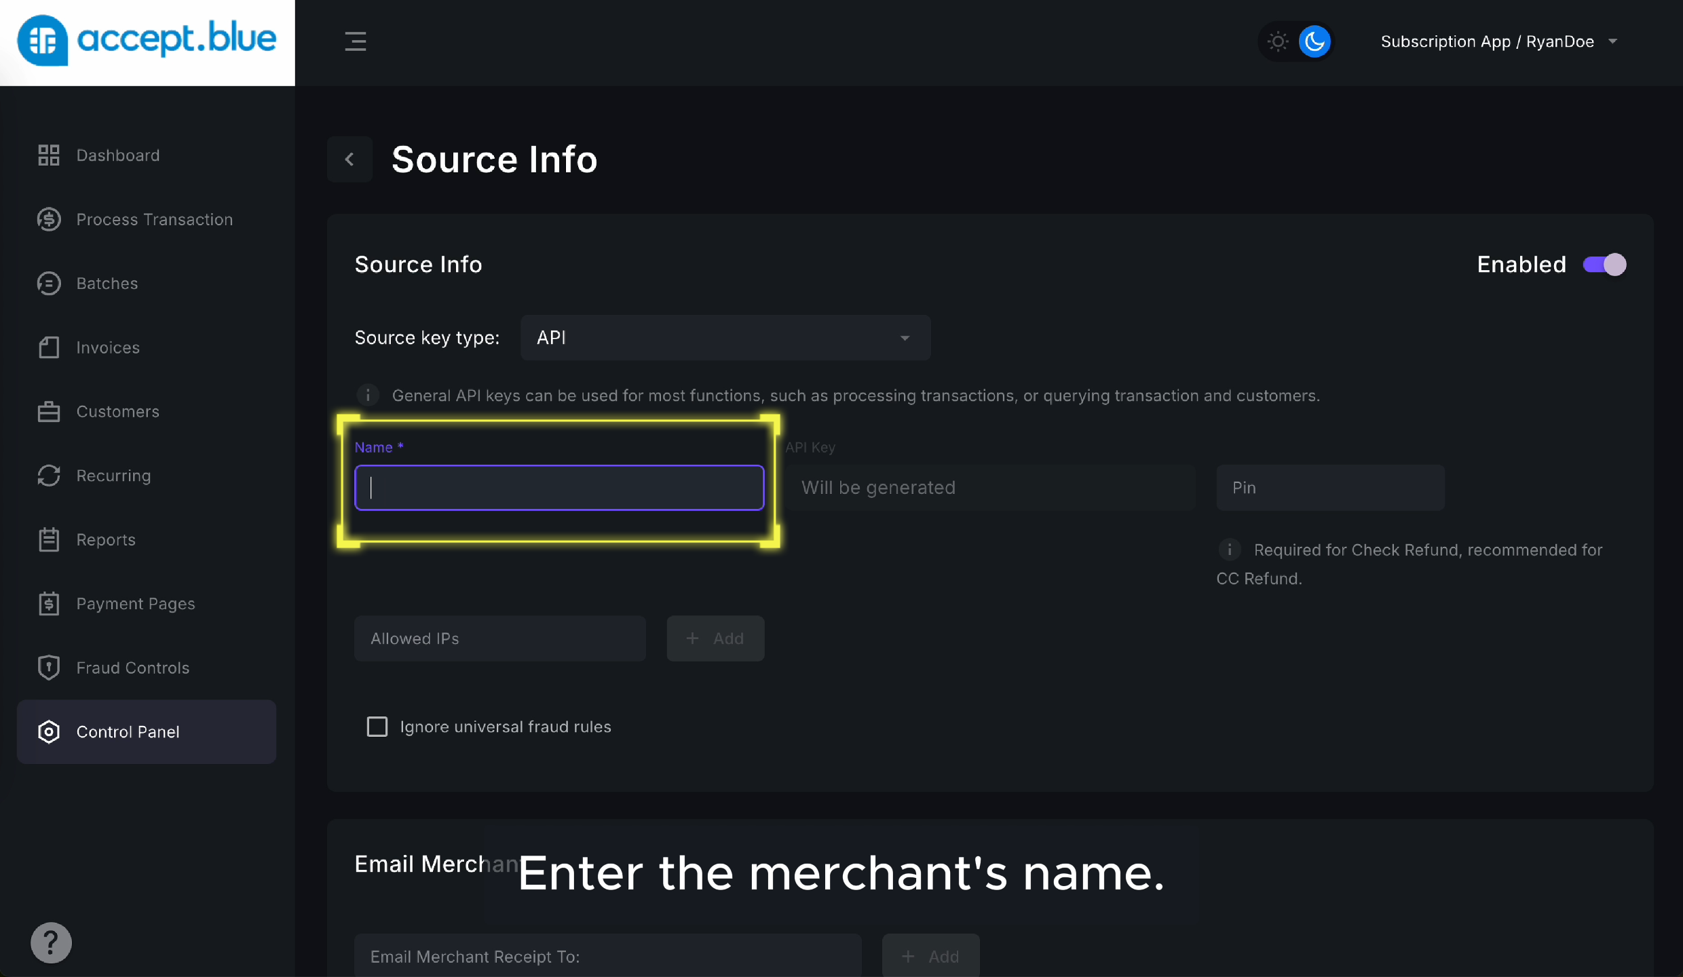This screenshot has height=977, width=1683.
Task: Go back using the arrow beside Source Info
Action: click(350, 159)
